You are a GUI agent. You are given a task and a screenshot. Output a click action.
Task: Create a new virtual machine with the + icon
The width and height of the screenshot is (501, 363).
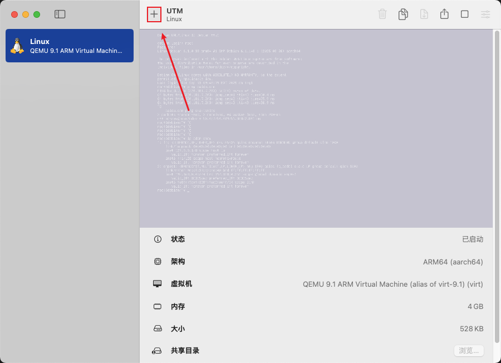[154, 14]
